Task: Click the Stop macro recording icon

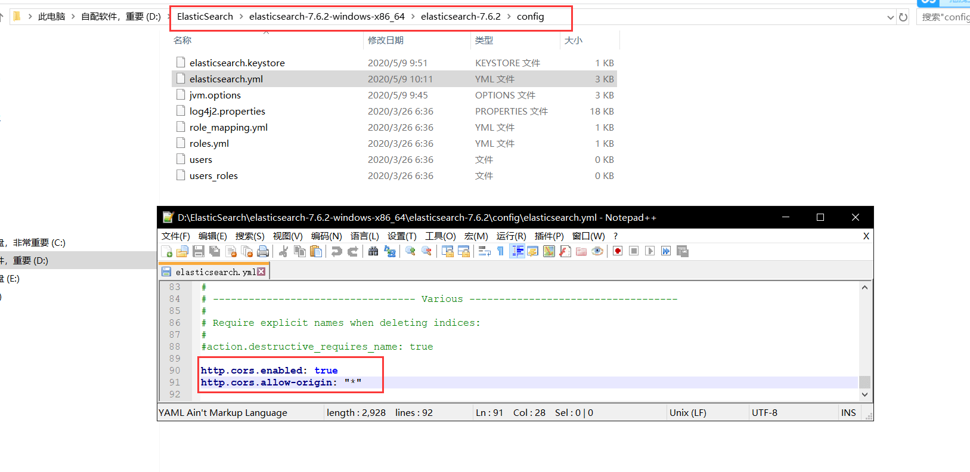Action: (x=634, y=251)
